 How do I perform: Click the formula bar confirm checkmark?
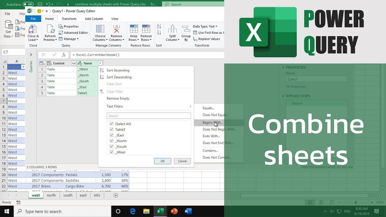[54, 55]
